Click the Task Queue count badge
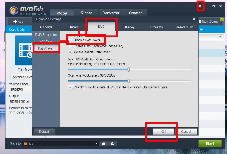The width and height of the screenshot is (227, 154). click(x=222, y=19)
